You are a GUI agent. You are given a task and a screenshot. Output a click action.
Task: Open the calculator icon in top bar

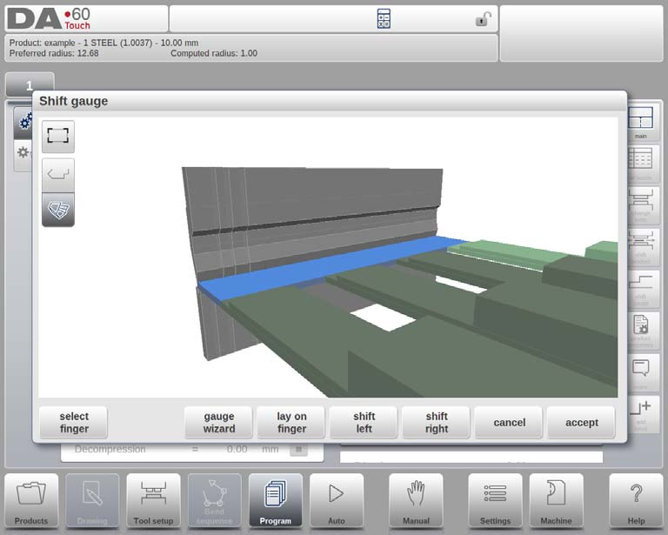point(384,19)
